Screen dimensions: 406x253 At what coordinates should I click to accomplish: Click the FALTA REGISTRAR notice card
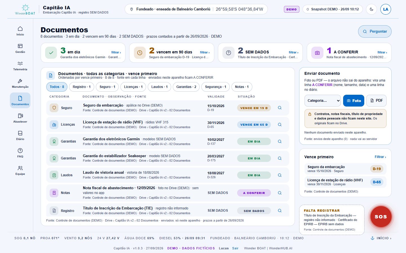point(332,220)
